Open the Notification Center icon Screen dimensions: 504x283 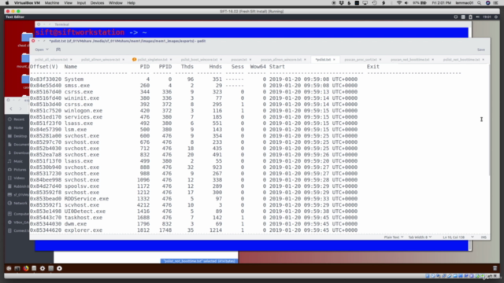(496, 3)
